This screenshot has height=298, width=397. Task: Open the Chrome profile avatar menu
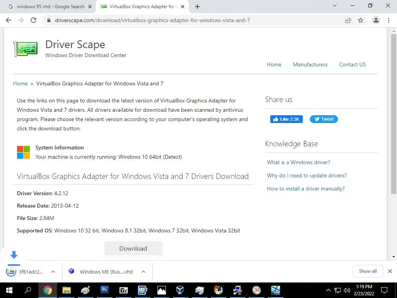[x=376, y=20]
